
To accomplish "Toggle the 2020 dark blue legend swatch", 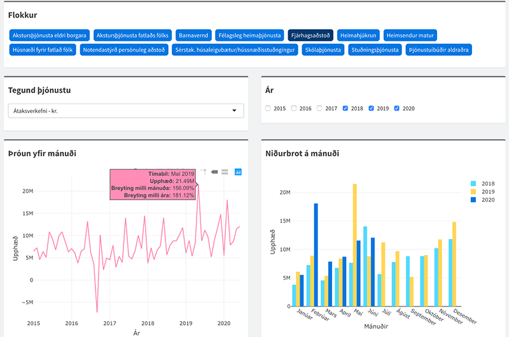I will coord(473,200).
